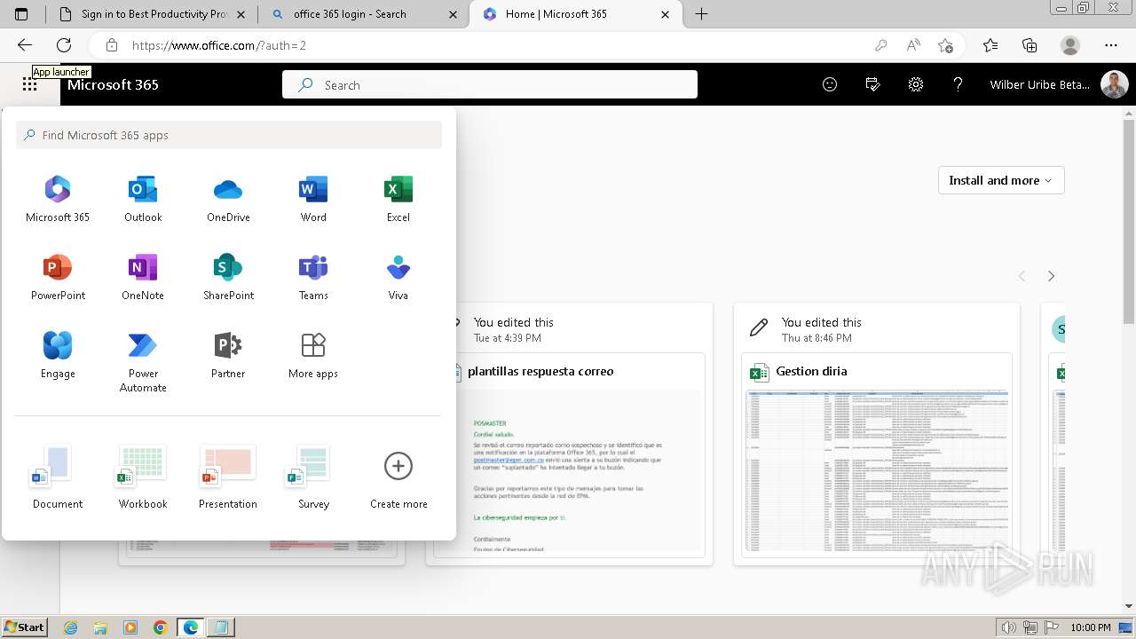Open Wilber Uribe account profile menu
Screen dimensions: 1136x639
(1059, 84)
